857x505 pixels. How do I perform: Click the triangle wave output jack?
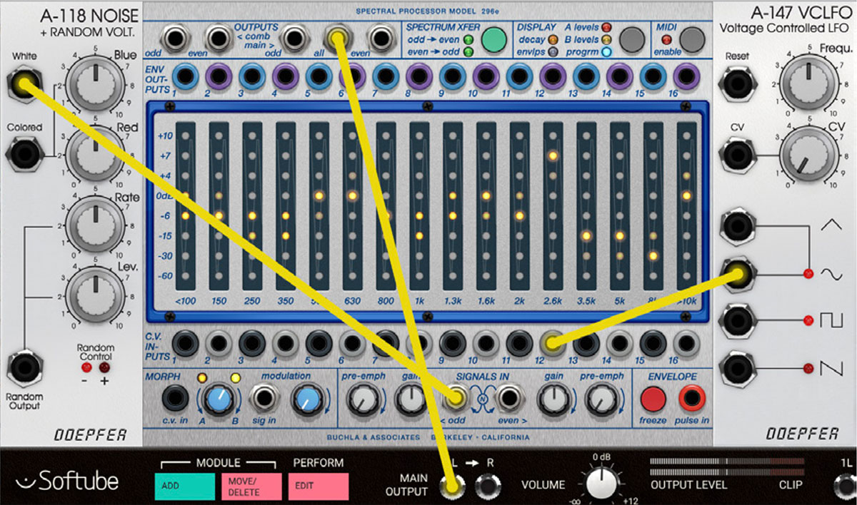[736, 225]
